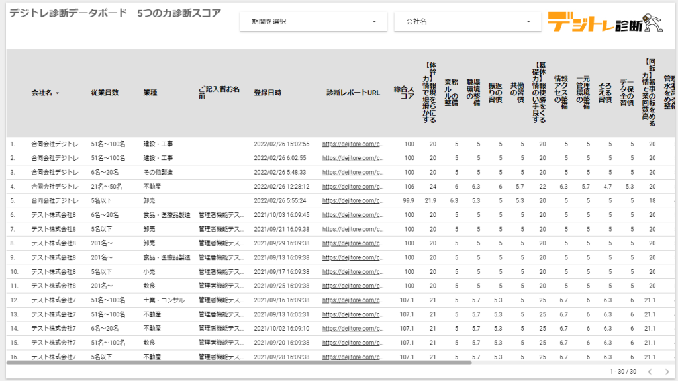The image size is (678, 381).
Task: Open report URL link in row 9
Action: [x=353, y=257]
